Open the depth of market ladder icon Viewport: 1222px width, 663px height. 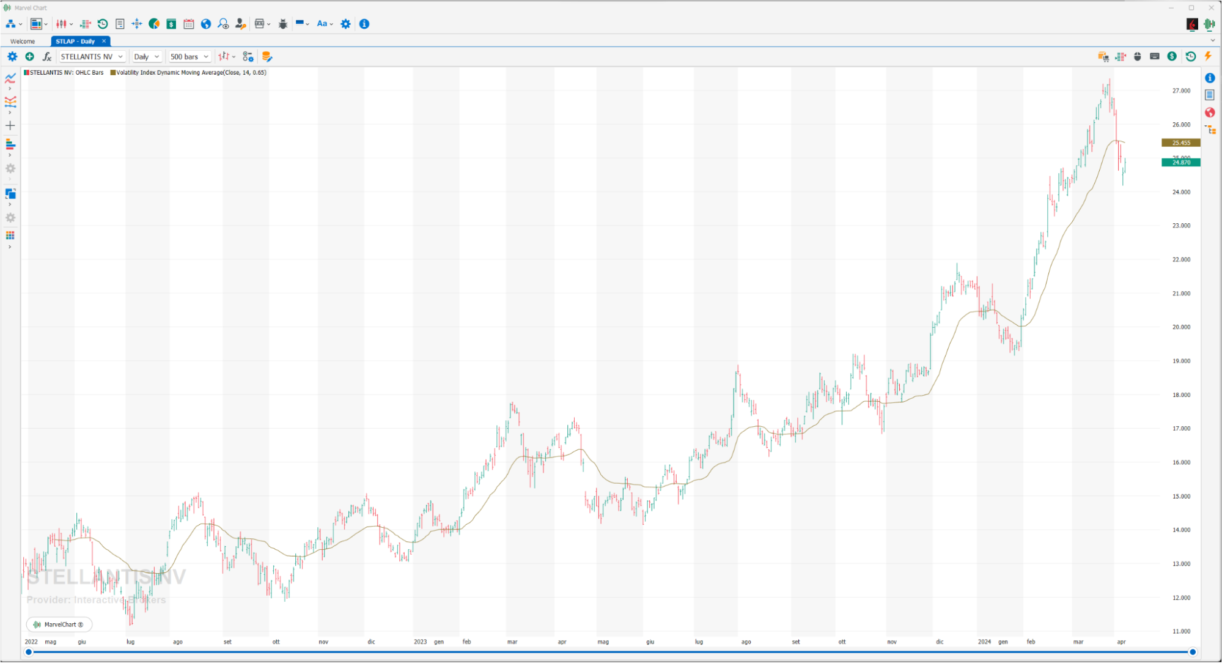(x=86, y=24)
